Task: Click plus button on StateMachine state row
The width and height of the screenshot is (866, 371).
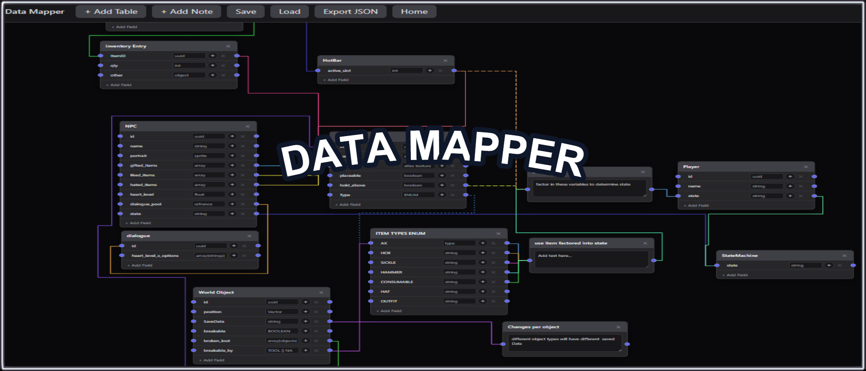Action: (829, 265)
